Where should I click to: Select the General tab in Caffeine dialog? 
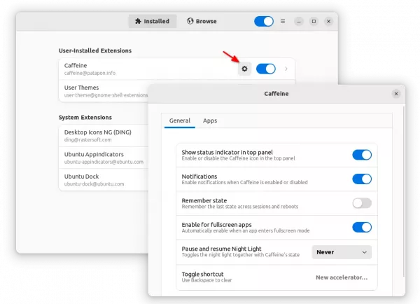179,120
